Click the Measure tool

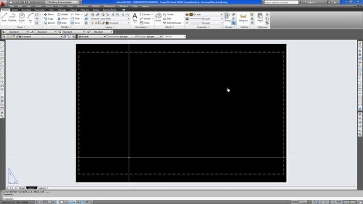(x=243, y=18)
